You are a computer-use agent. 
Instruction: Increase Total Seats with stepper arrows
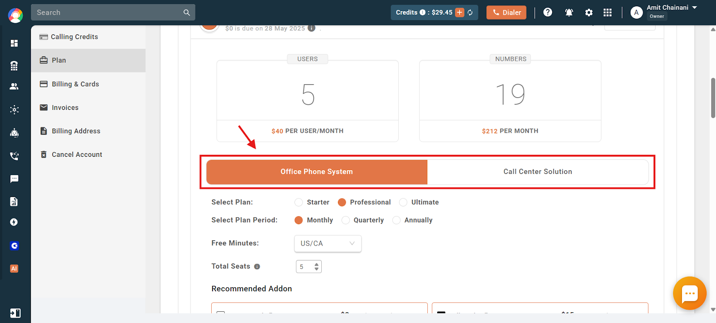click(x=317, y=264)
